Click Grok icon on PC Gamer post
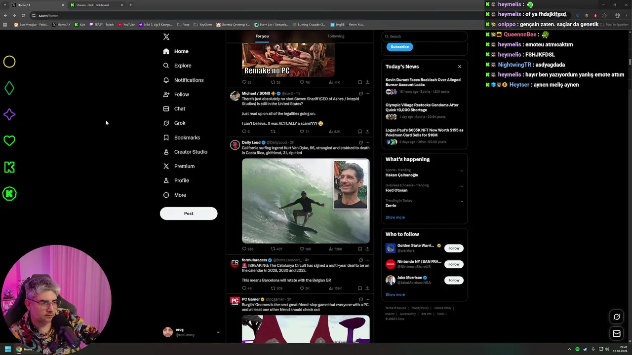 click(x=361, y=299)
